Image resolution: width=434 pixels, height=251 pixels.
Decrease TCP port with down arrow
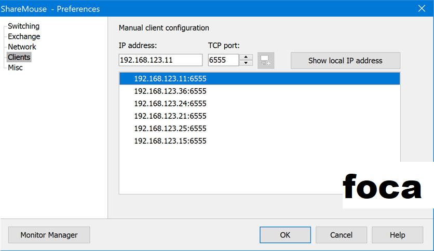246,63
